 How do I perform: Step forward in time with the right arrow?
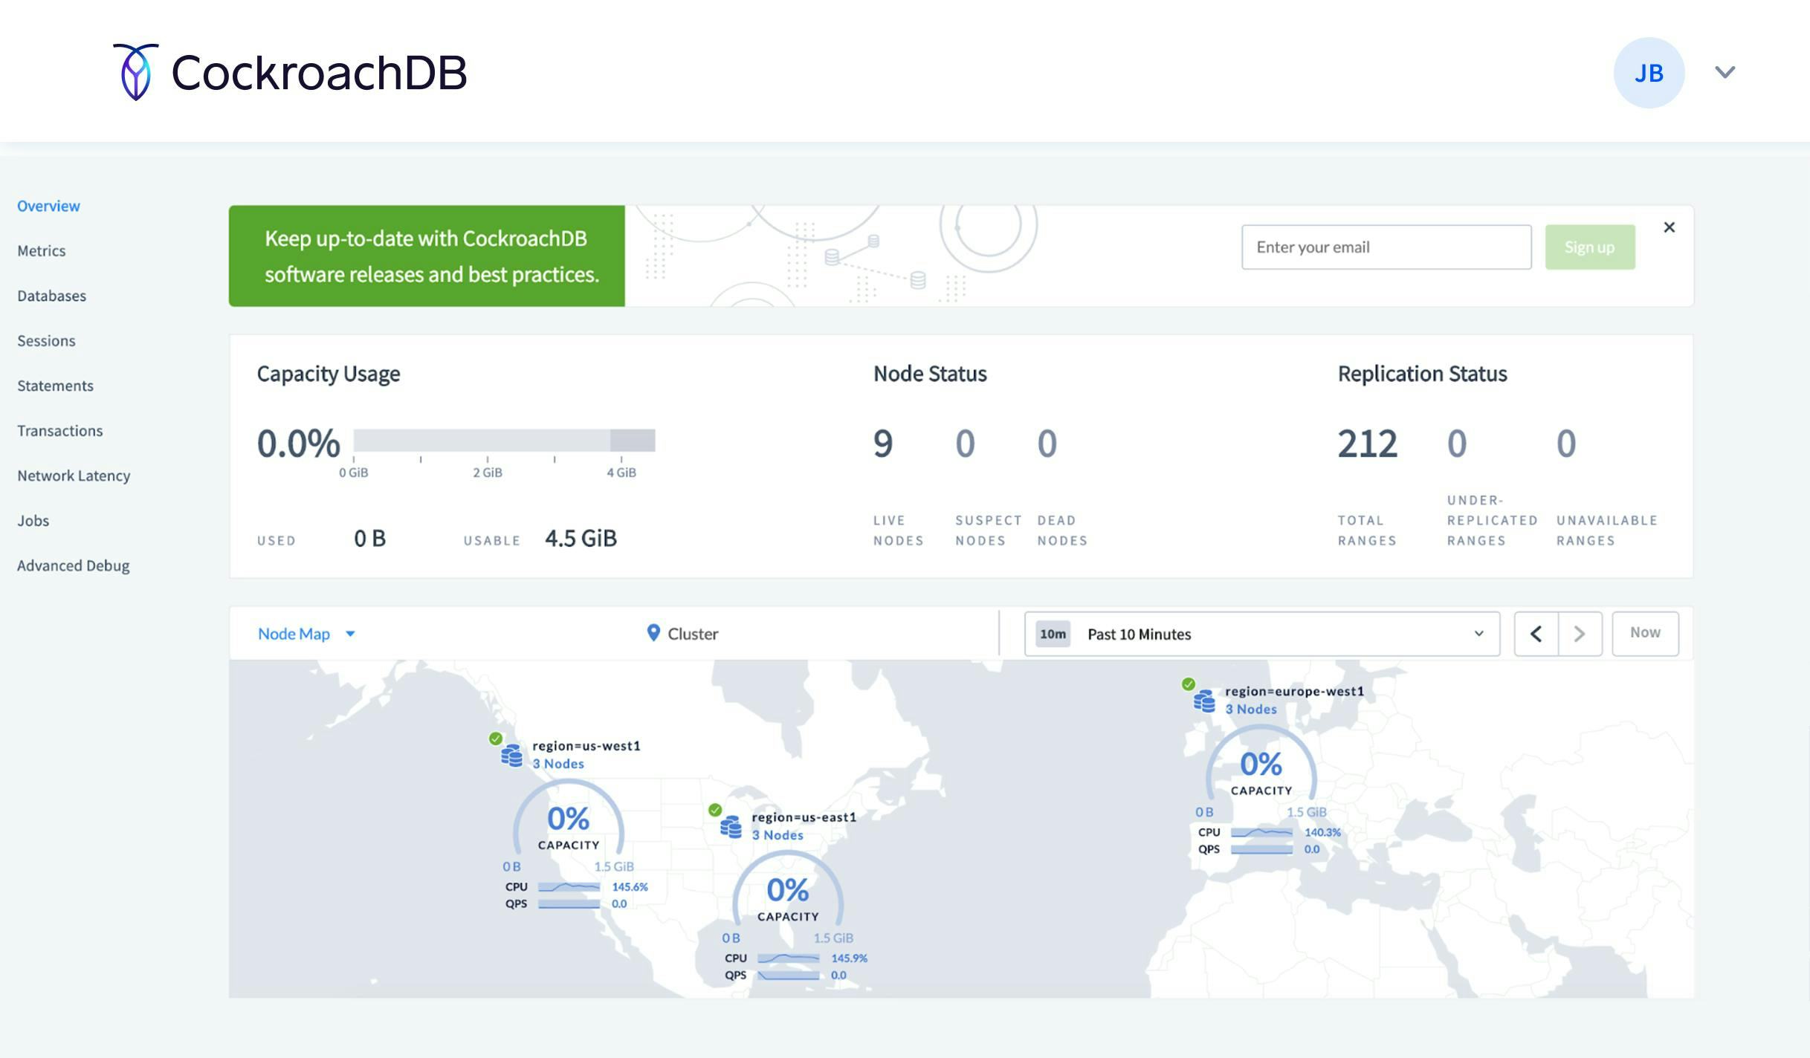tap(1579, 634)
